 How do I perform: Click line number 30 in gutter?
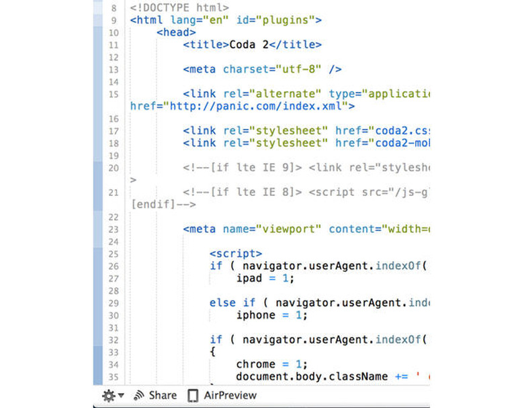point(114,315)
